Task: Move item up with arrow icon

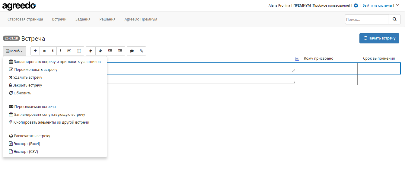Action: click(91, 51)
